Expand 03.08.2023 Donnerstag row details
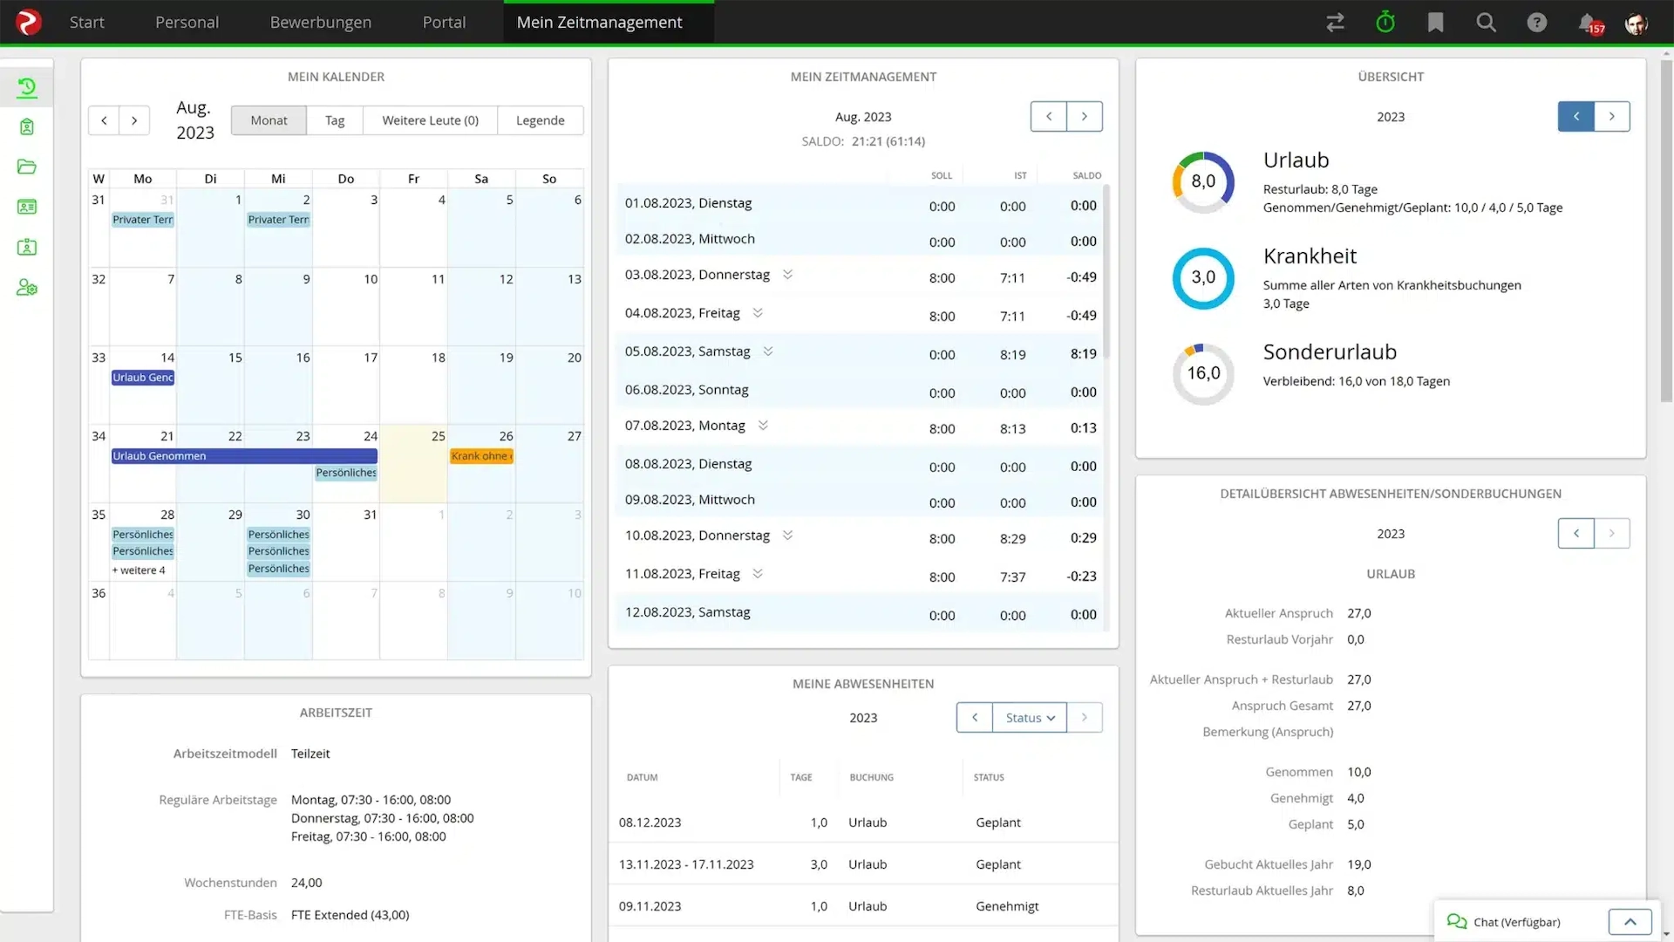The image size is (1674, 942). click(x=787, y=275)
